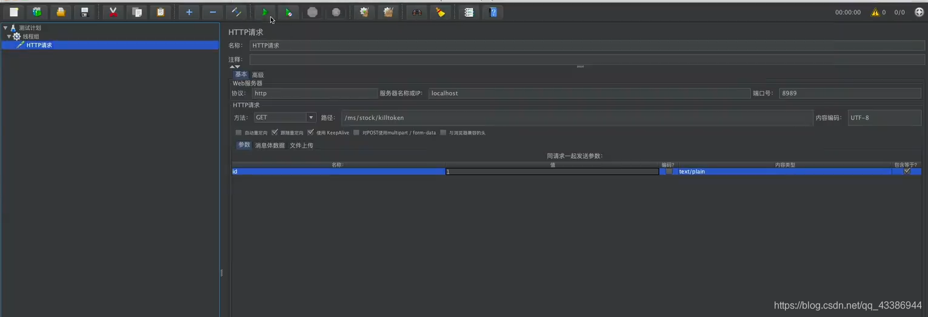
Task: Disable 使用 KeepAlive checkbox
Action: click(x=310, y=132)
